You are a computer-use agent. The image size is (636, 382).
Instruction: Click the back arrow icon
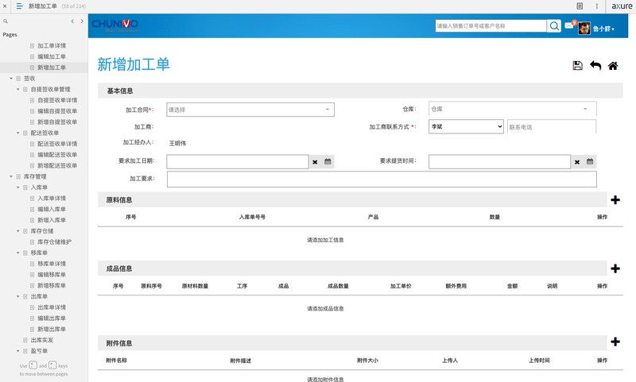click(x=595, y=66)
